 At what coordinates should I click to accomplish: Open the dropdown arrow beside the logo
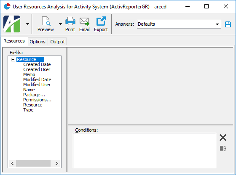[x=27, y=24]
